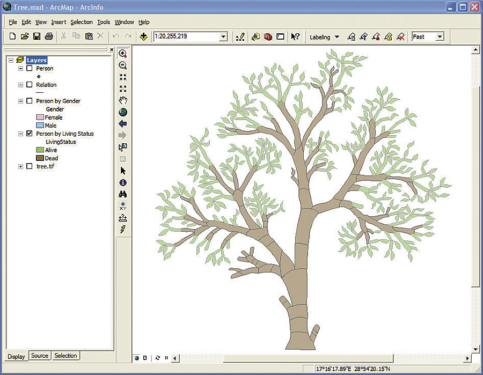The image size is (483, 375).
Task: Switch to the Source tab
Action: pos(40,356)
